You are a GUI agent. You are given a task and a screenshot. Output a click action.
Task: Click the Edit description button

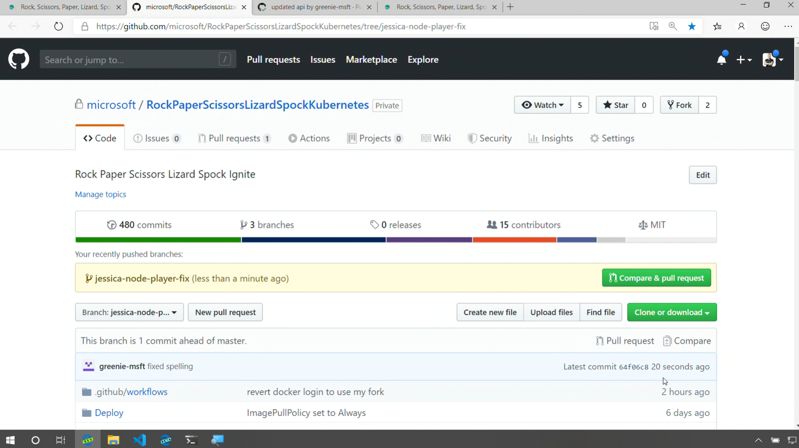tap(703, 175)
